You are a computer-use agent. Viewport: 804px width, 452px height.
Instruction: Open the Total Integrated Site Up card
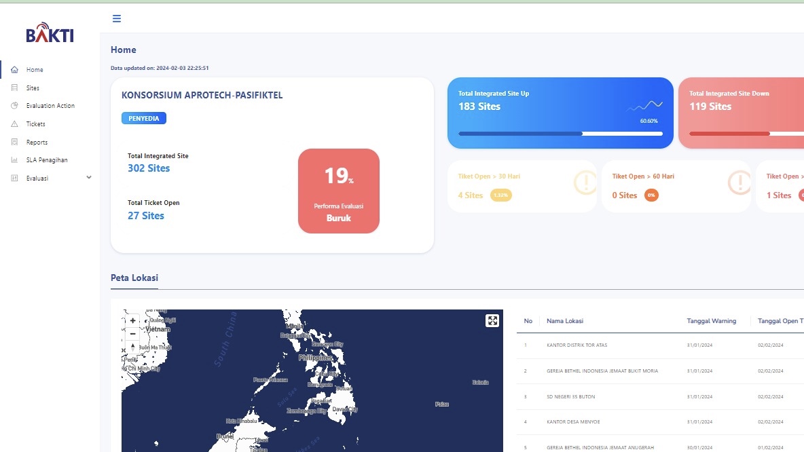pos(560,113)
